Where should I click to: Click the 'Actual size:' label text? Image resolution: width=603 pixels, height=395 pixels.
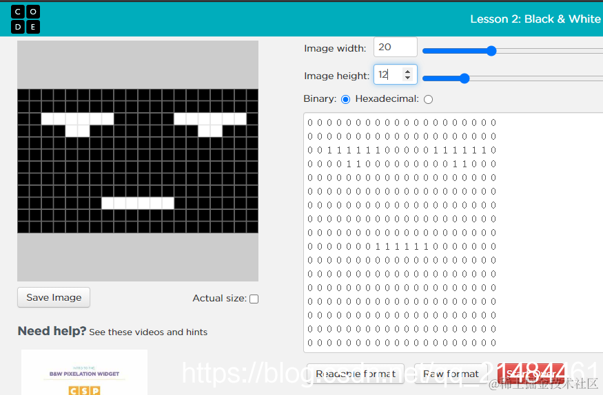(x=220, y=298)
